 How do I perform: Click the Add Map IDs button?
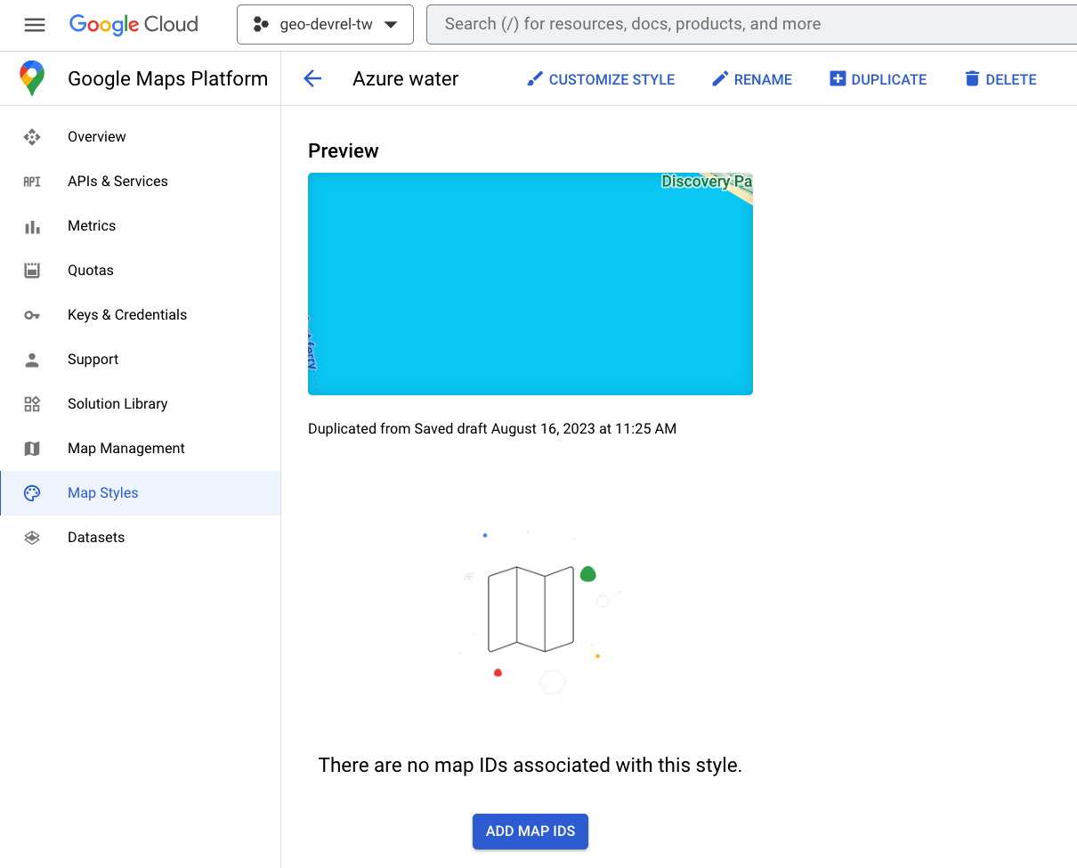click(530, 831)
